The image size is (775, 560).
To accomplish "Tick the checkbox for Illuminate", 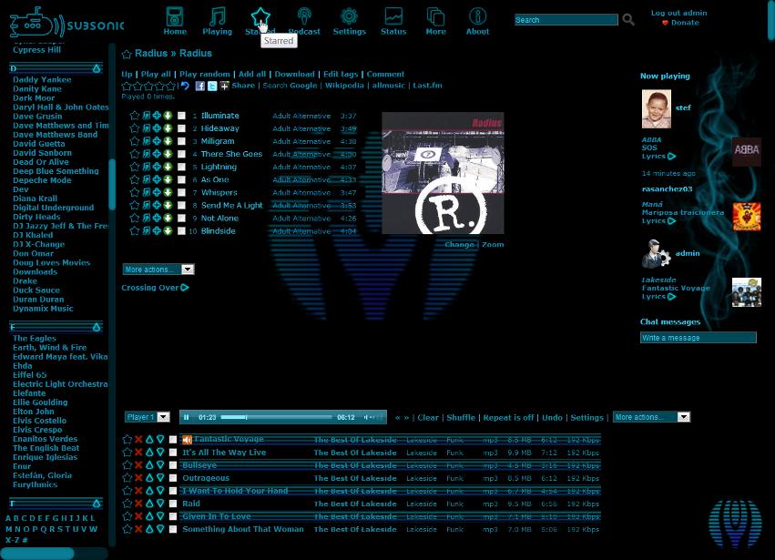I will pyautogui.click(x=181, y=116).
